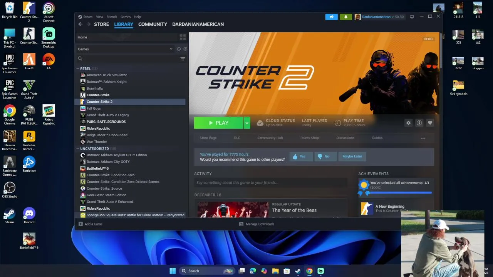Open the more options ellipsis menu
493x277 pixels.
coord(423,138)
